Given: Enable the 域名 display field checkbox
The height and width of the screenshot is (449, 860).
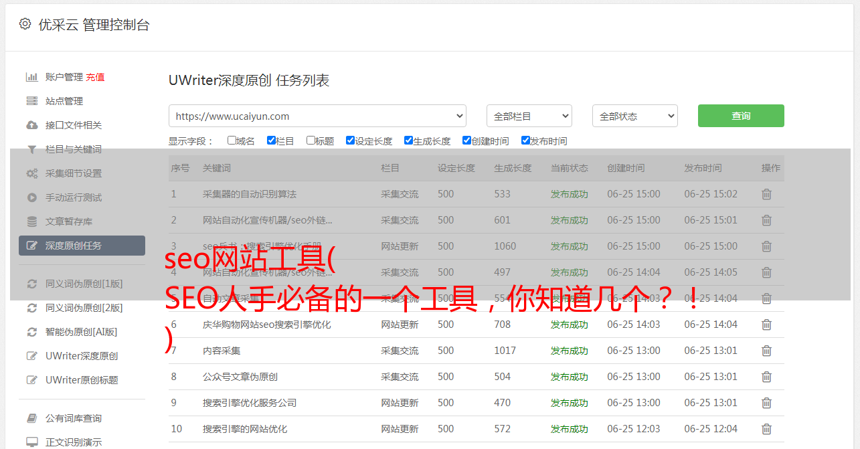Looking at the screenshot, I should [232, 141].
